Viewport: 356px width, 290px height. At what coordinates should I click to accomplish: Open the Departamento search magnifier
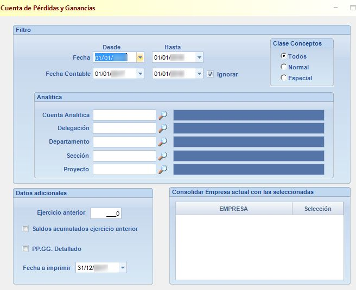point(163,141)
